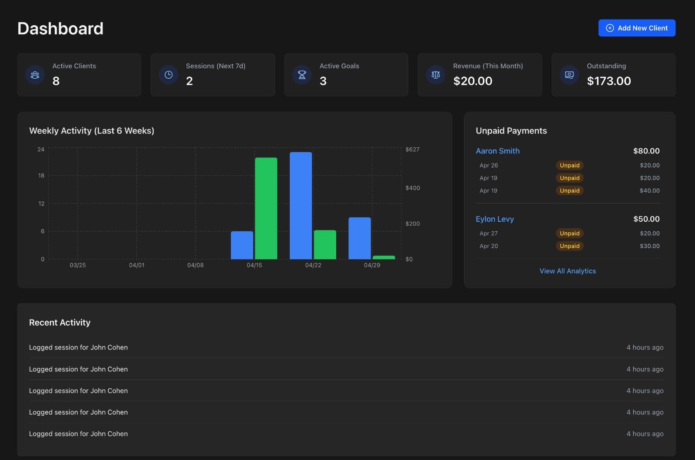This screenshot has width=695, height=460.
Task: Toggle the Unpaid badge for Apr 27
Action: click(569, 233)
